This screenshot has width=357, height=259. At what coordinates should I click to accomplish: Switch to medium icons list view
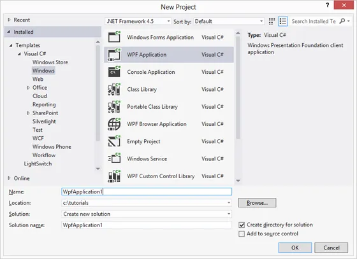pyautogui.click(x=283, y=22)
